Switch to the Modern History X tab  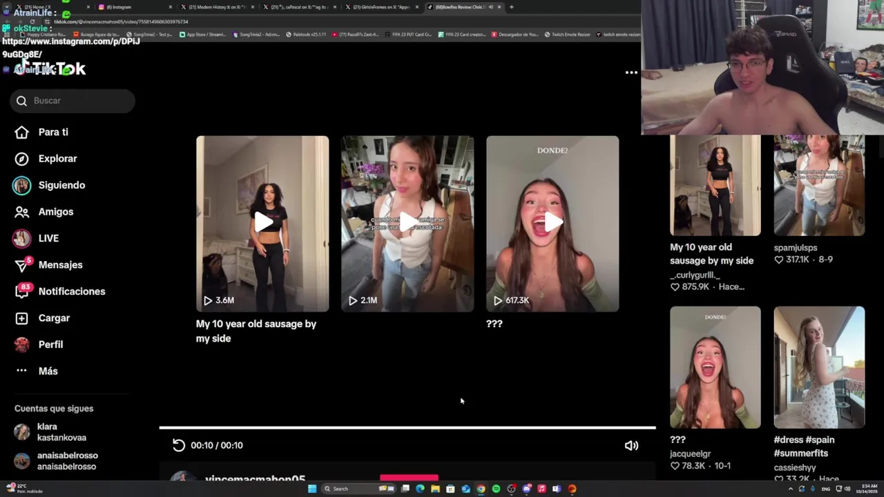tap(216, 7)
